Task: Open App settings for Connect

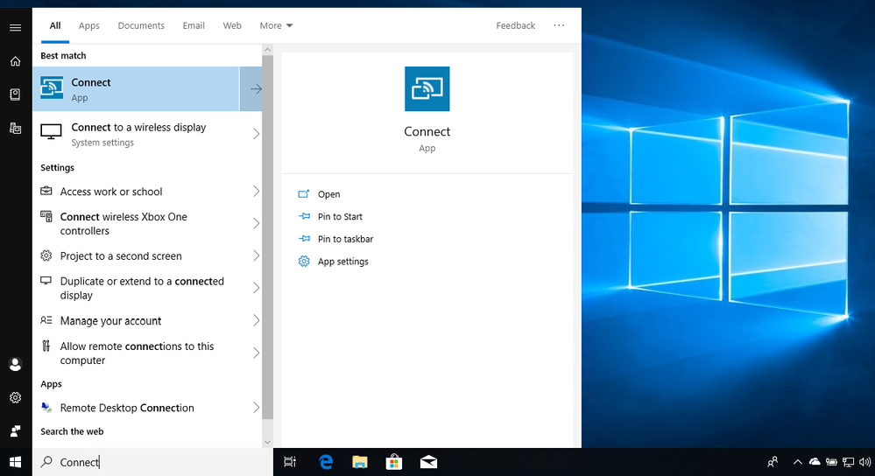Action: (x=342, y=262)
